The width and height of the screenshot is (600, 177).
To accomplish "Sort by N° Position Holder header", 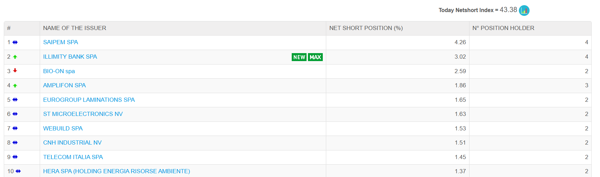I will pyautogui.click(x=503, y=28).
